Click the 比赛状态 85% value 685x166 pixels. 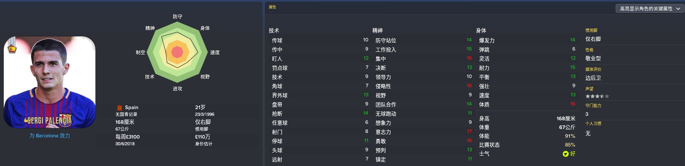(x=570, y=145)
